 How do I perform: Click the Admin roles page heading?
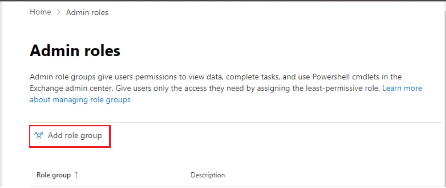(75, 51)
